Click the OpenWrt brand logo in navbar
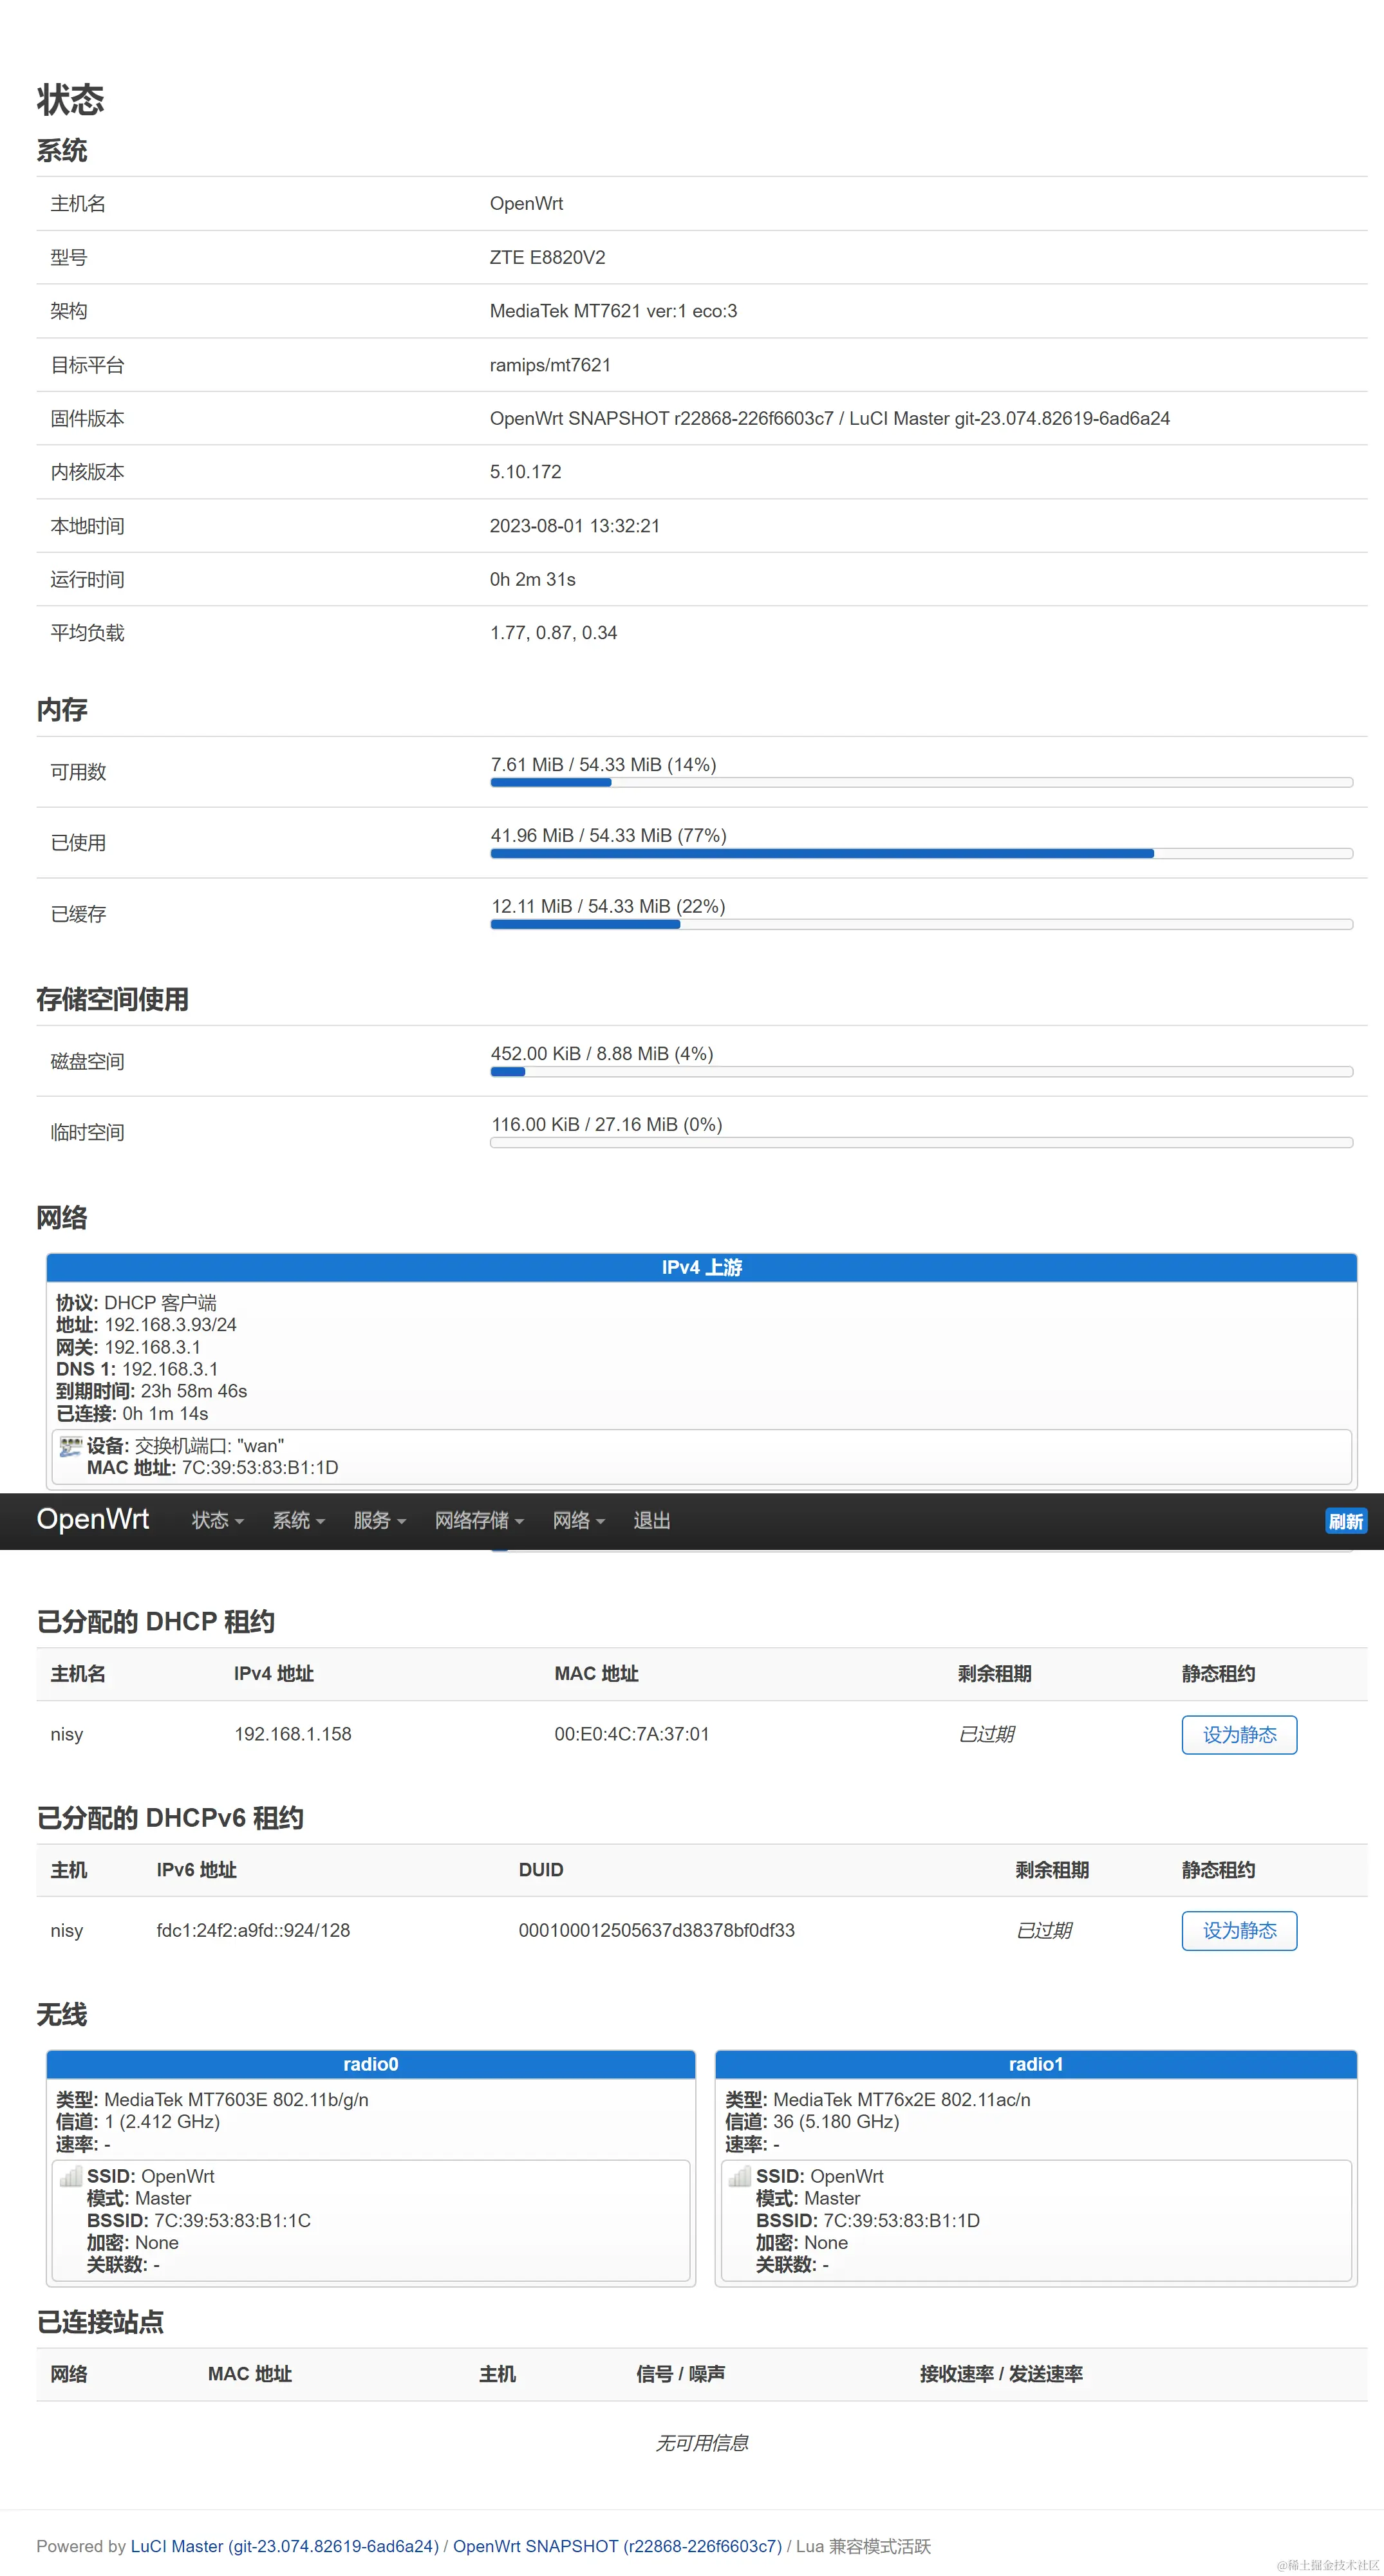 tap(93, 1519)
